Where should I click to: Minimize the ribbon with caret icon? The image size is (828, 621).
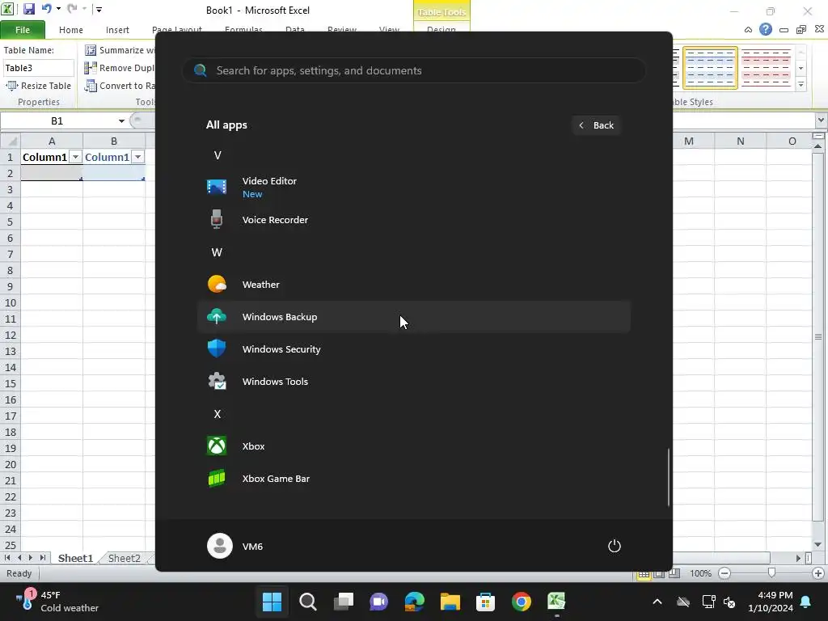pos(748,30)
